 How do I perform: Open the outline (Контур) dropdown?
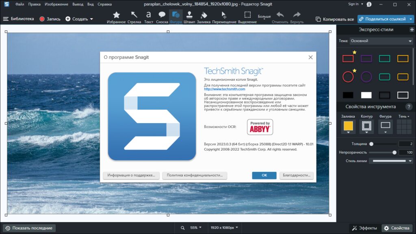pos(367,126)
